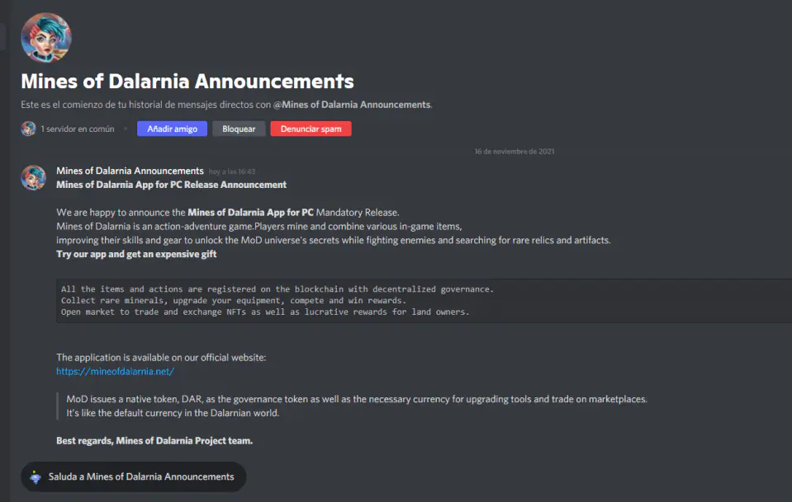This screenshot has height=502, width=792.
Task: Click the author username above the message
Action: 130,171
